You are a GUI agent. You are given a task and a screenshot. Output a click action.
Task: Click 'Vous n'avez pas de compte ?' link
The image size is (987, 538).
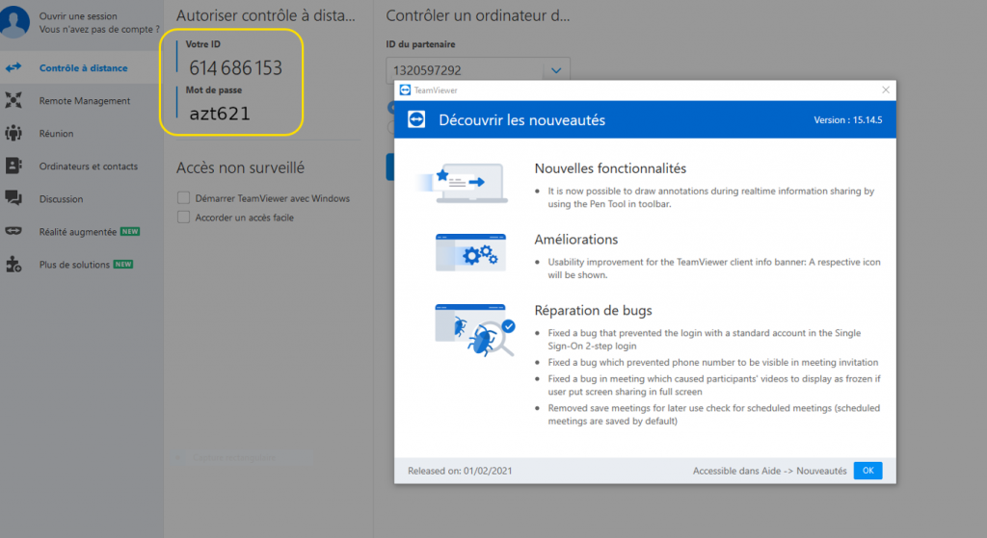(99, 30)
